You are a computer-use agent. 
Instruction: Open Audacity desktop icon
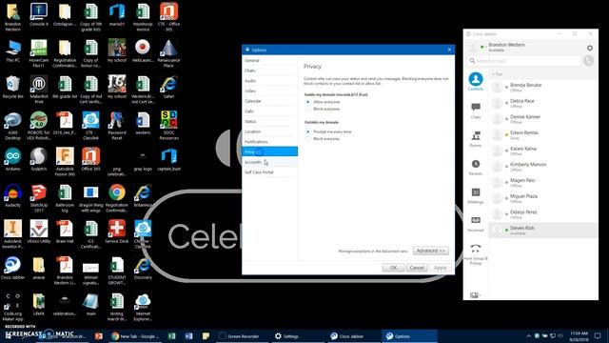coord(12,195)
